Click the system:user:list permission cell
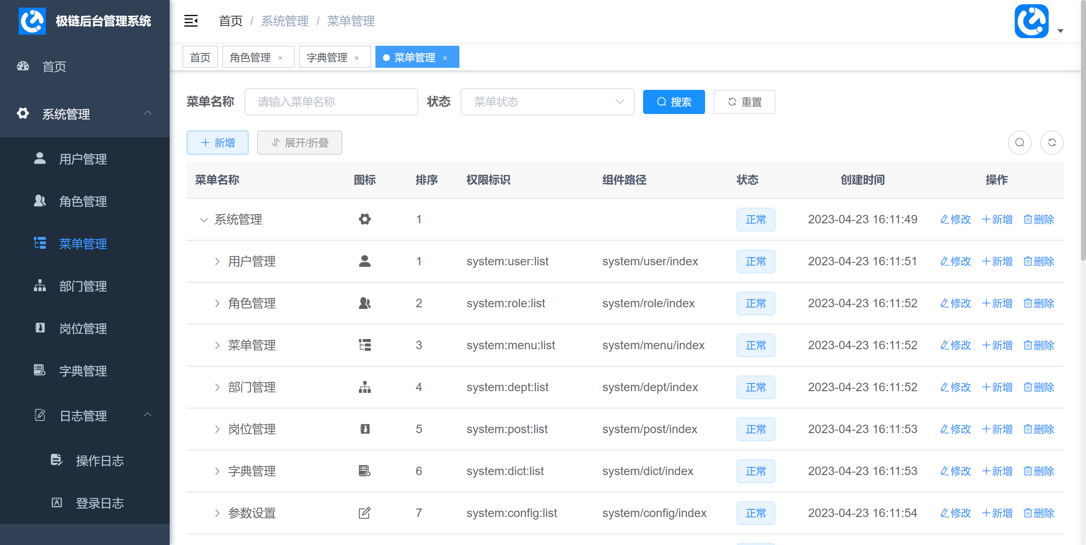The height and width of the screenshot is (545, 1086). [x=507, y=261]
